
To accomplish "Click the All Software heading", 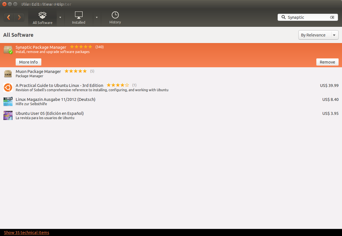I will [18, 35].
